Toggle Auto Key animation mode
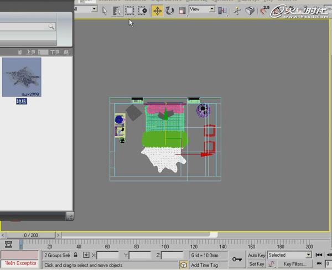Viewport: 332px width, 270px height. tap(257, 255)
